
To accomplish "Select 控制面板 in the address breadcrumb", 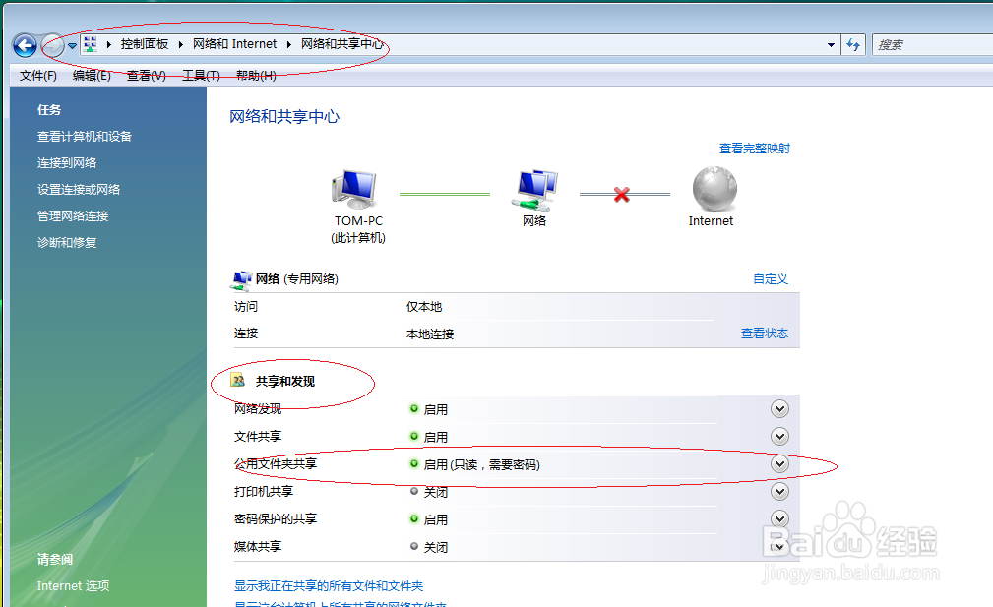I will tap(145, 43).
